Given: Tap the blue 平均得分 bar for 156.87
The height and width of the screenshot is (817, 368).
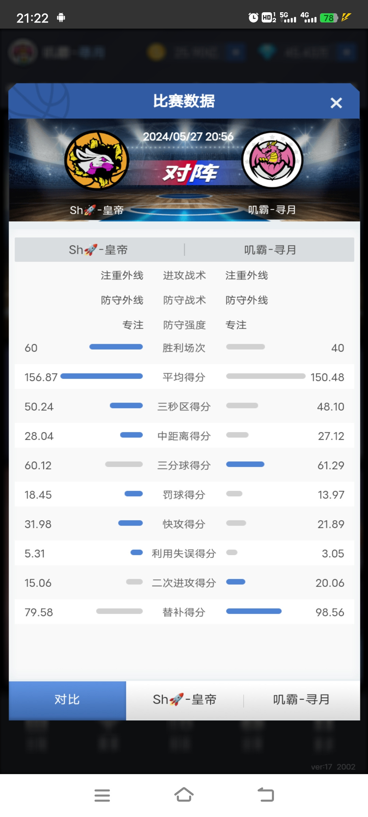Looking at the screenshot, I should (x=102, y=376).
